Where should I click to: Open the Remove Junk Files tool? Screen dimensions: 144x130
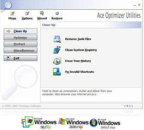coord(78,39)
